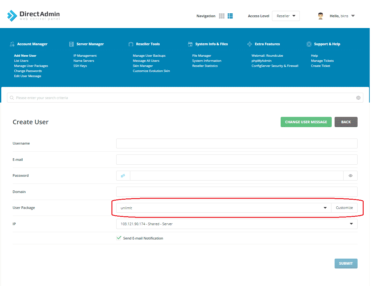The height and width of the screenshot is (286, 371).
Task: Open Edit User Message link
Action: (x=27, y=76)
